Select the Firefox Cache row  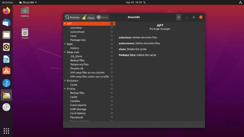[89, 97]
